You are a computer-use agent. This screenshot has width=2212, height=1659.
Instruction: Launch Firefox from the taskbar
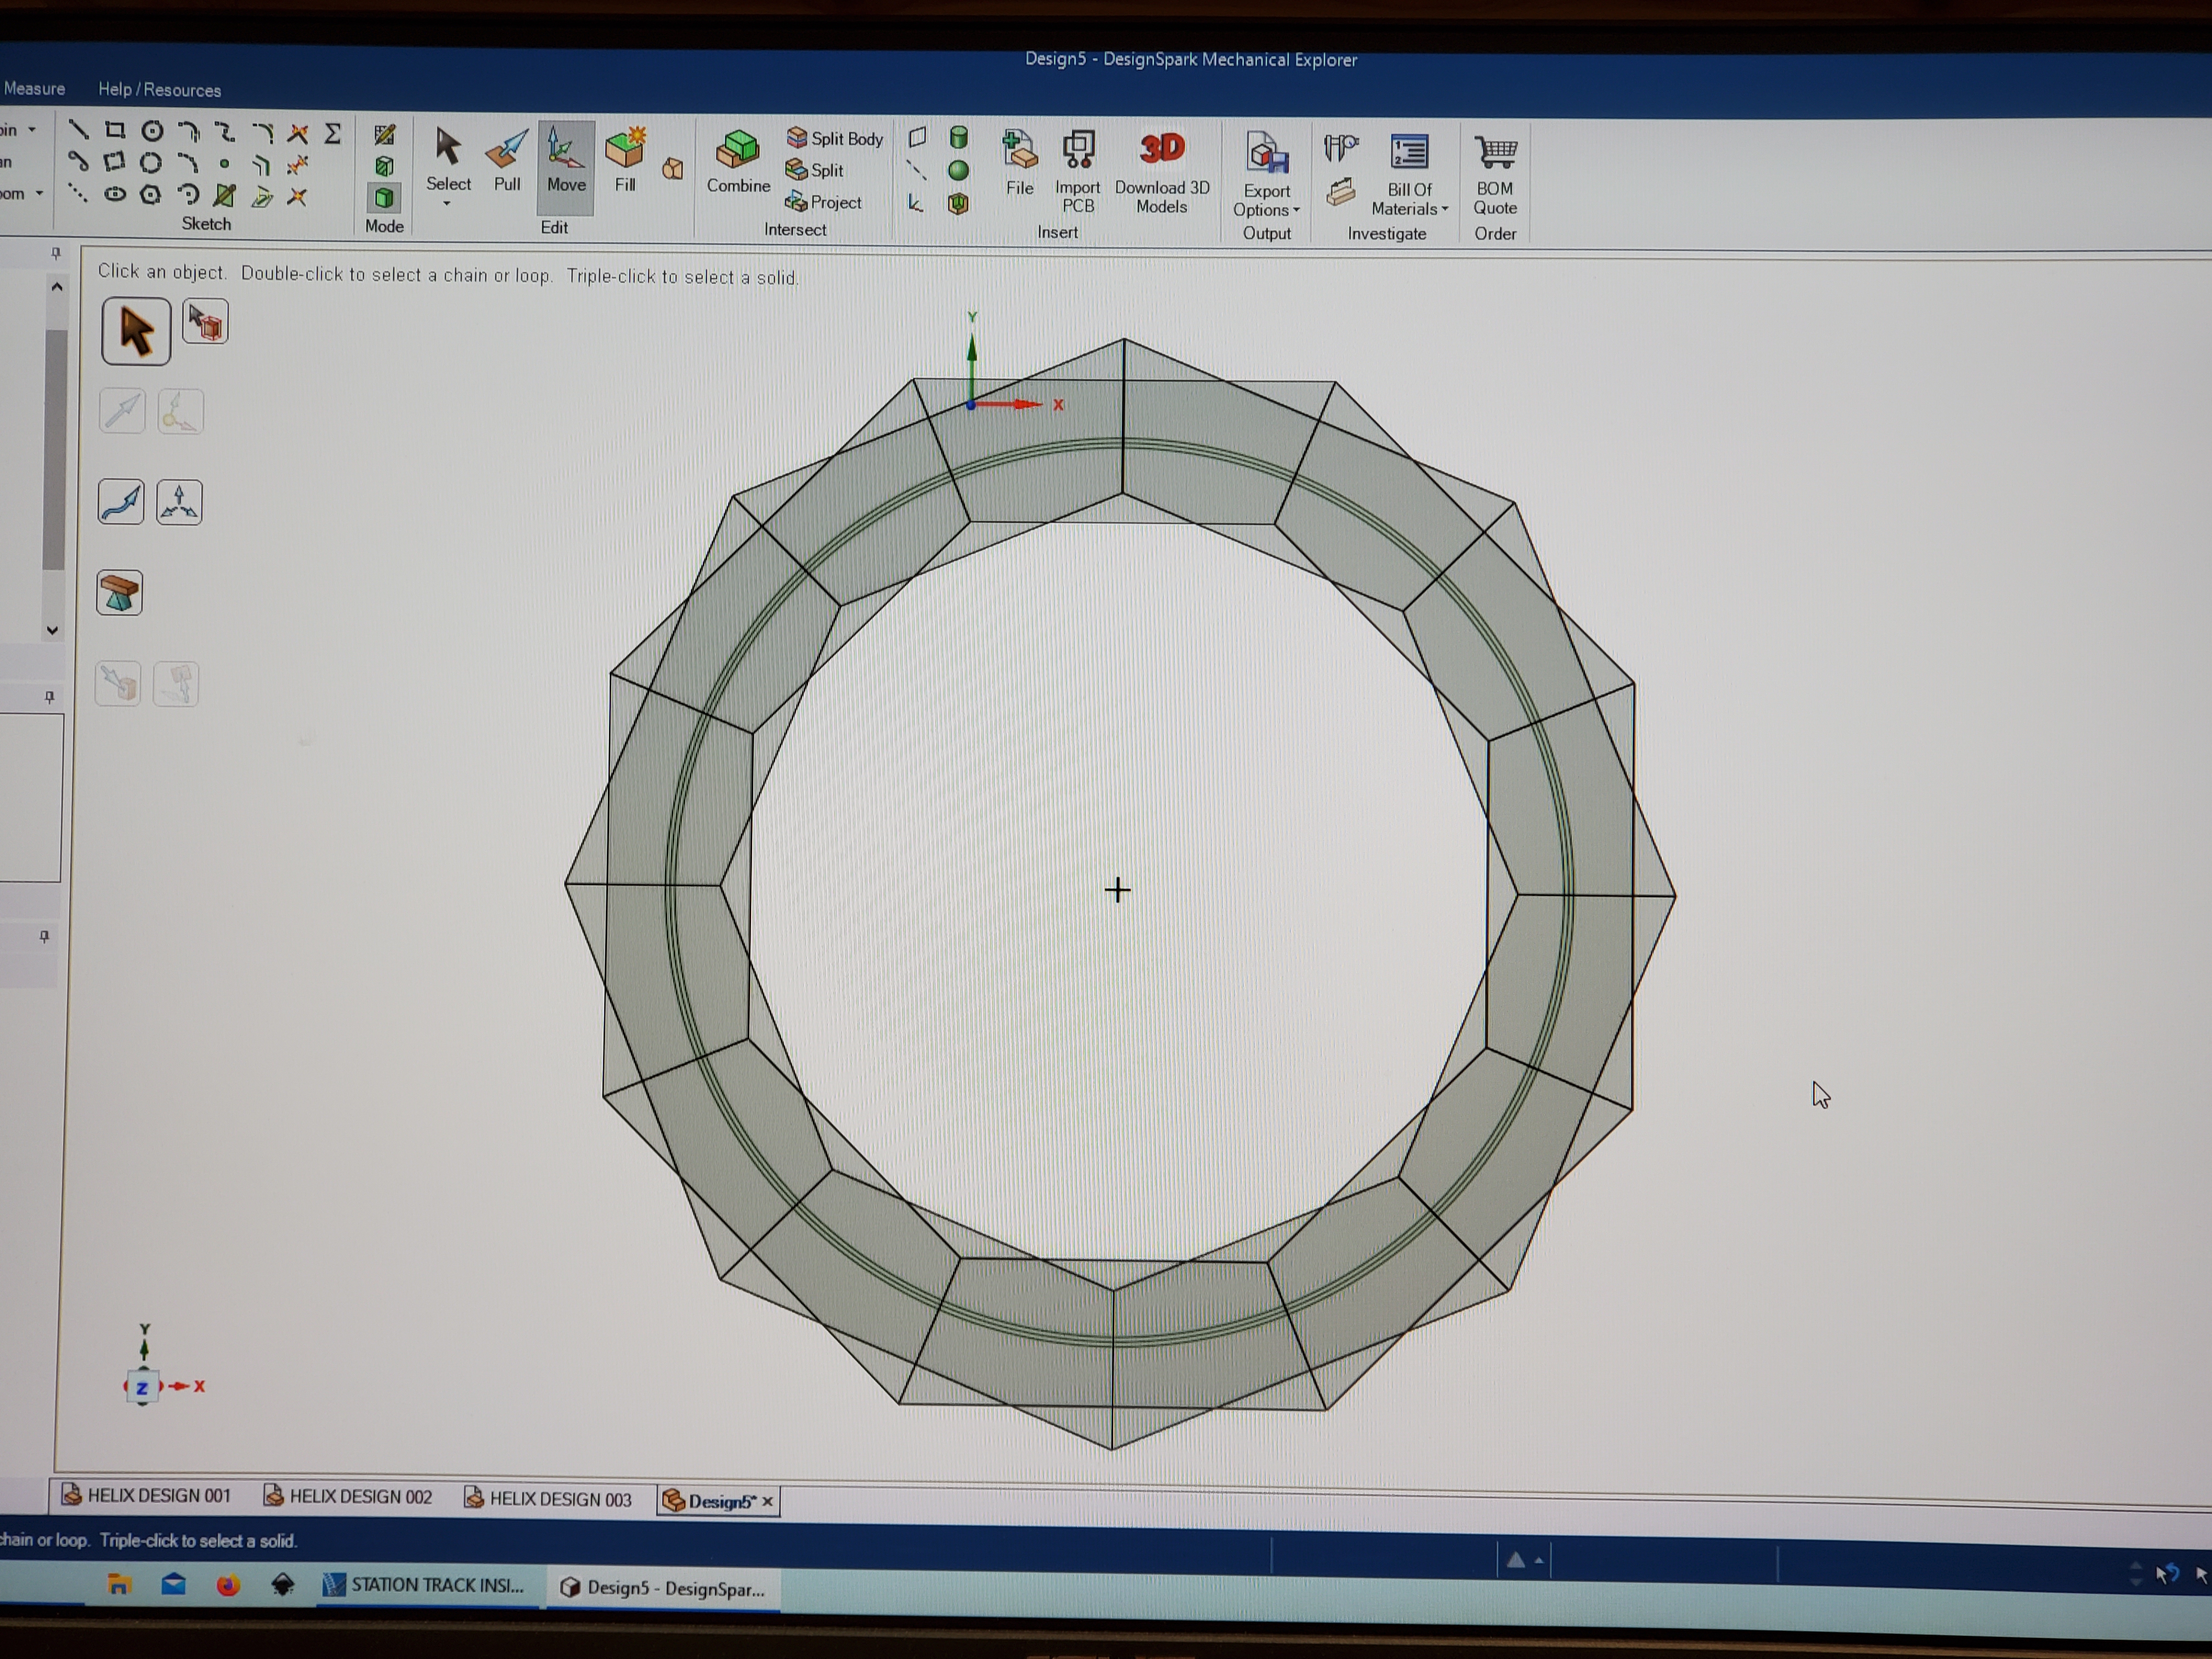pyautogui.click(x=228, y=1585)
